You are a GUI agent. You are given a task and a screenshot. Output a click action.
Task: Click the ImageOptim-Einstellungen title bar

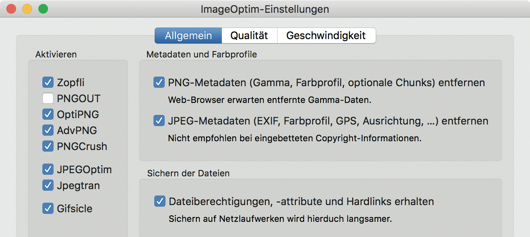[x=265, y=9]
